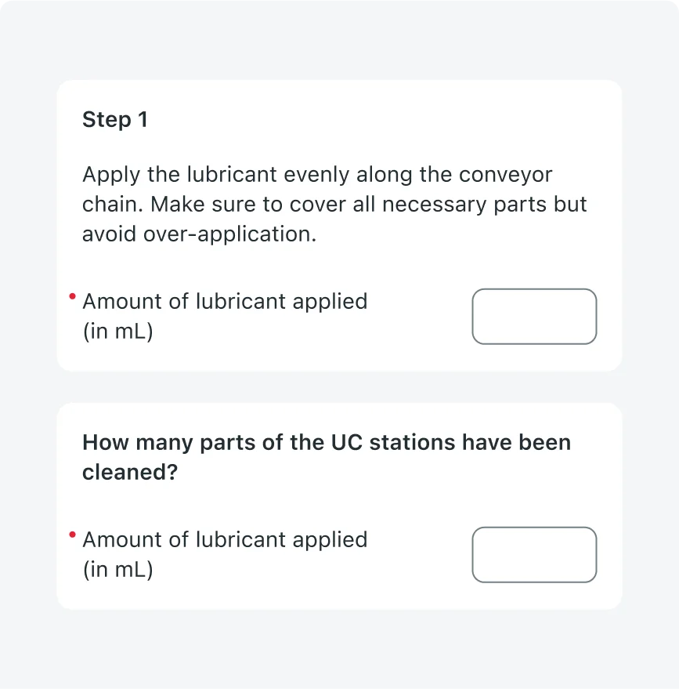Image resolution: width=679 pixels, height=689 pixels.
Task: Click the "How many parts of the UC stations" heading
Action: [x=327, y=457]
